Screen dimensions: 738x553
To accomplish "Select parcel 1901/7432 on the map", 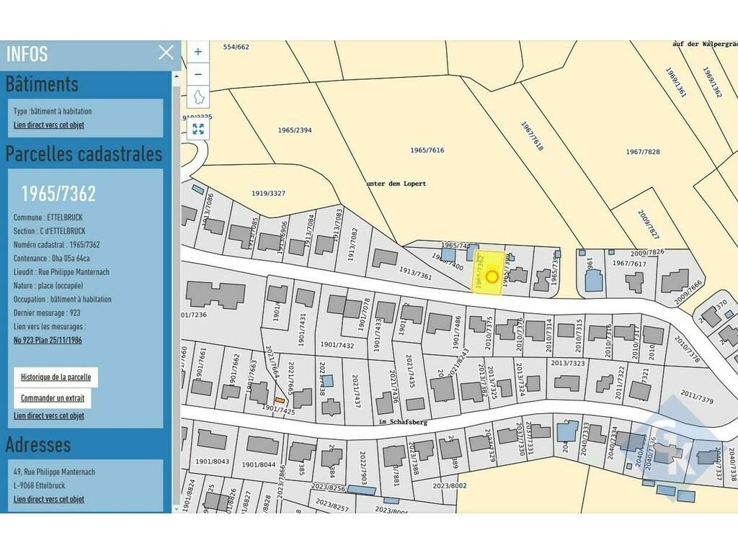I will [x=337, y=346].
